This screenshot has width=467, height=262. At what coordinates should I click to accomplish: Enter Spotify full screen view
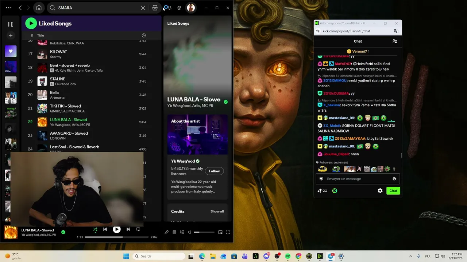[228, 232]
